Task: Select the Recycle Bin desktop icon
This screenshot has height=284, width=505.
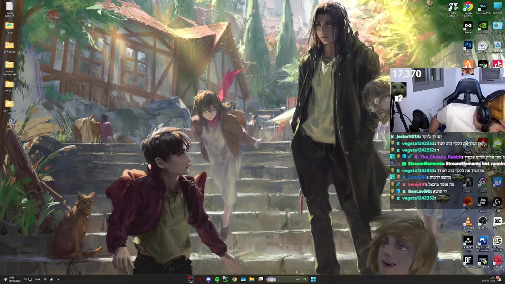Action: (x=498, y=47)
